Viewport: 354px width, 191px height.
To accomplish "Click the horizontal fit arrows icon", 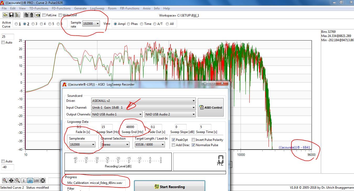I will (11, 181).
